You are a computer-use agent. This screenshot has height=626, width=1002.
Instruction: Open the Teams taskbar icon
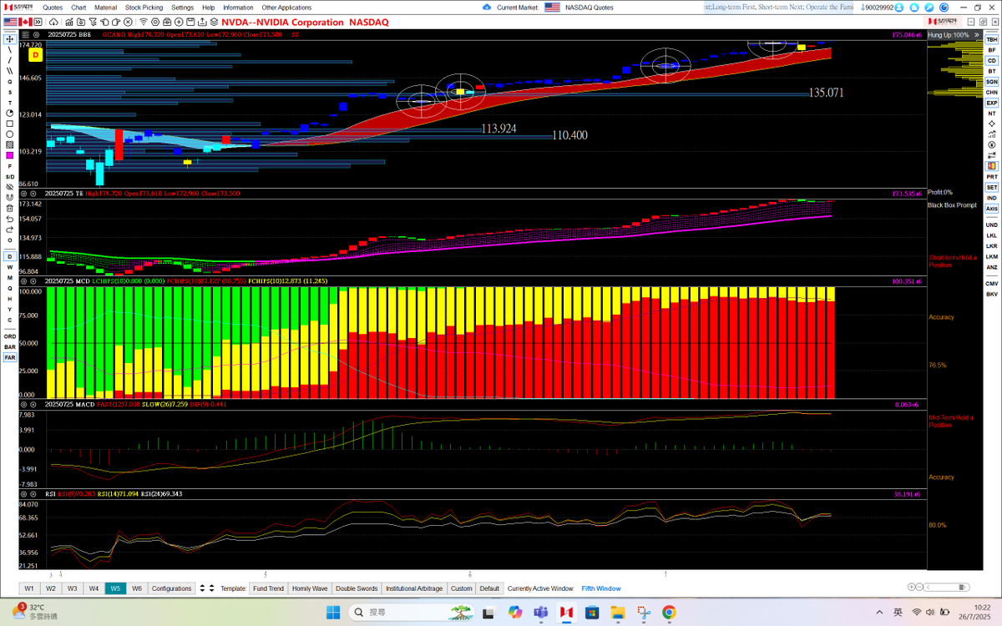[x=540, y=613]
